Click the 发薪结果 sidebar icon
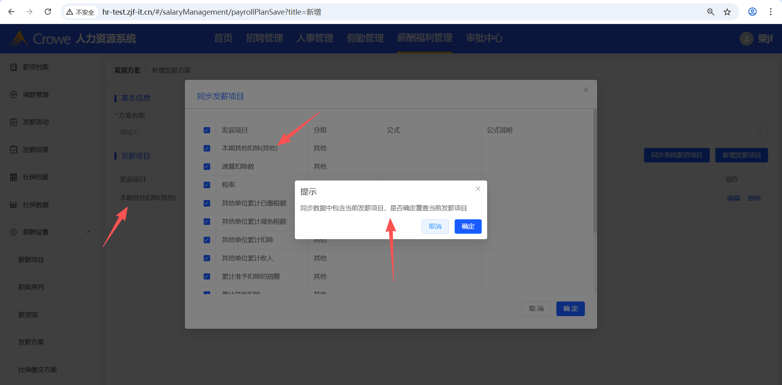This screenshot has width=782, height=385. 13,150
